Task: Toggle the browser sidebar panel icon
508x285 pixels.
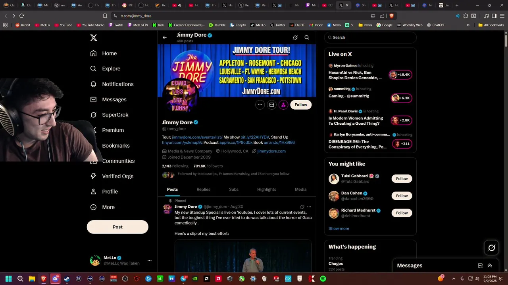Action: [494, 16]
